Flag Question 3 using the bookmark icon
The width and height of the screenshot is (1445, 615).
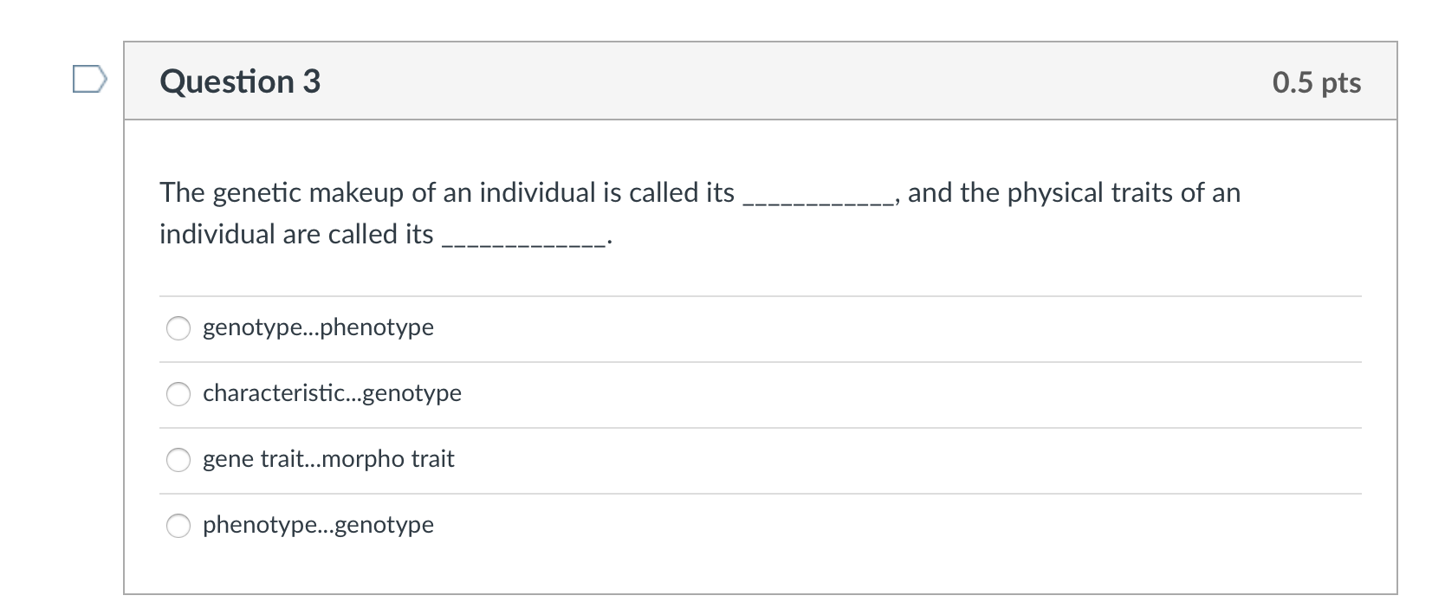[x=89, y=80]
